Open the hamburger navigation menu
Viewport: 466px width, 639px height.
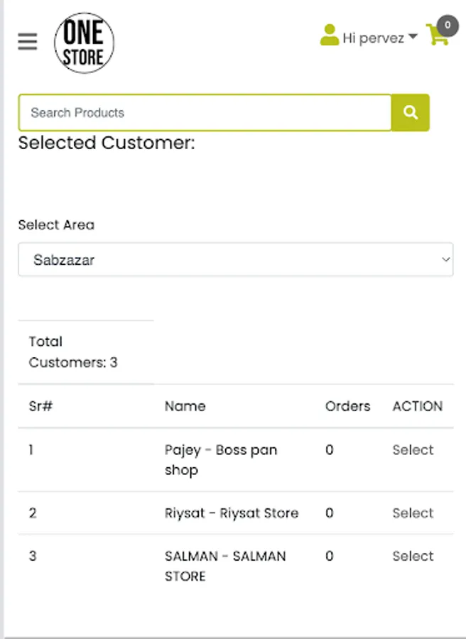(28, 42)
